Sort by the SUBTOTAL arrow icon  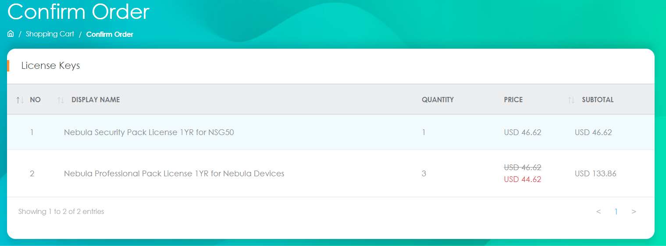pos(571,100)
